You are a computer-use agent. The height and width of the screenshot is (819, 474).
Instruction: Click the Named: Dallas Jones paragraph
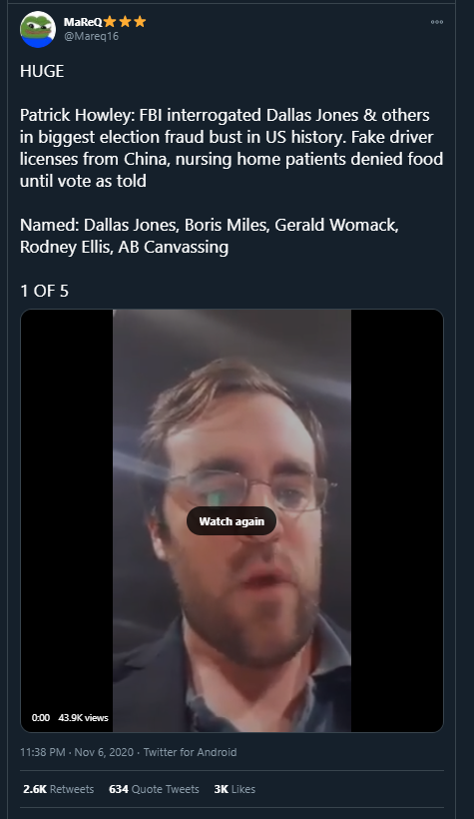coord(210,236)
